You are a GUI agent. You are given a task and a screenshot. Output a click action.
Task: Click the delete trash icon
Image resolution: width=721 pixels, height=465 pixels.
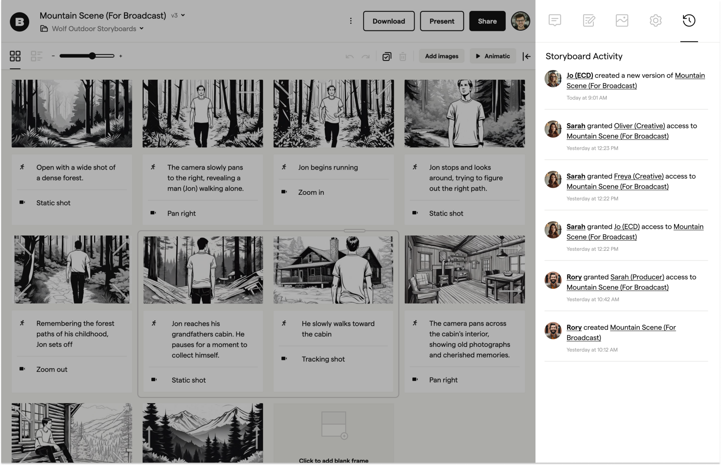tap(403, 56)
